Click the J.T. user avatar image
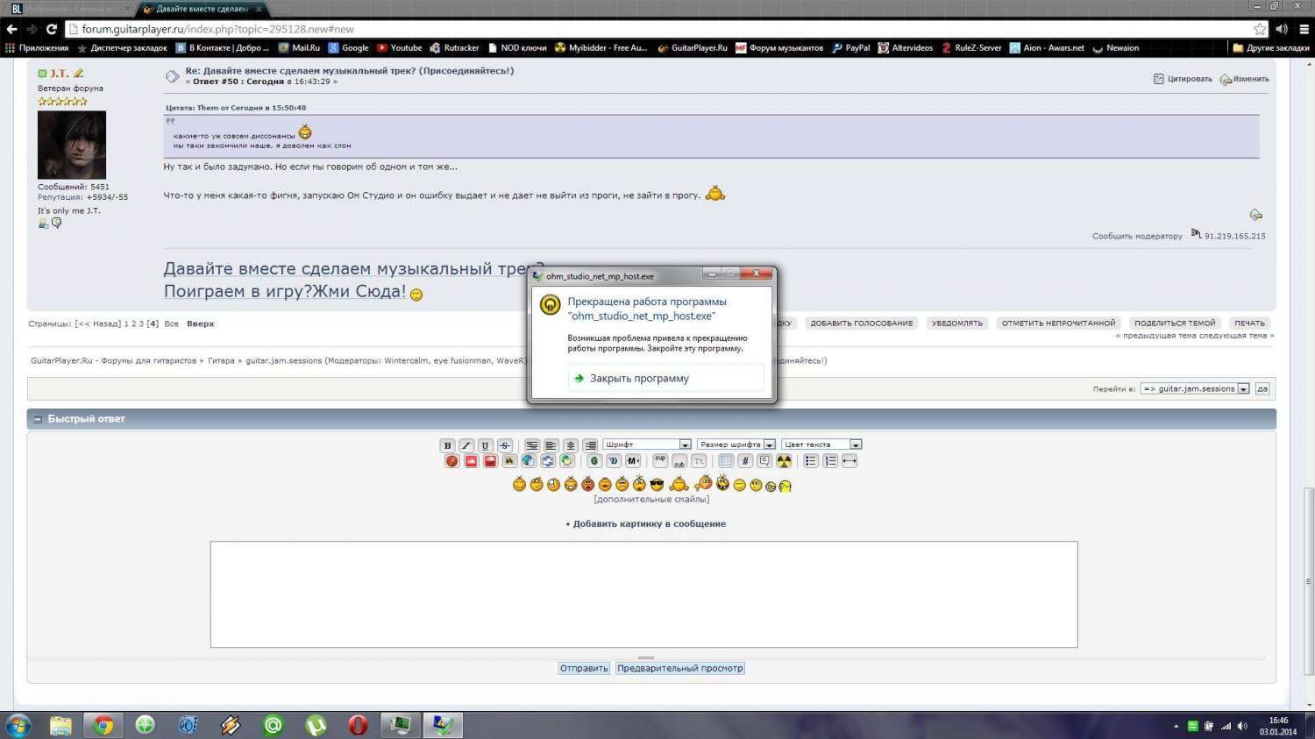 point(72,145)
